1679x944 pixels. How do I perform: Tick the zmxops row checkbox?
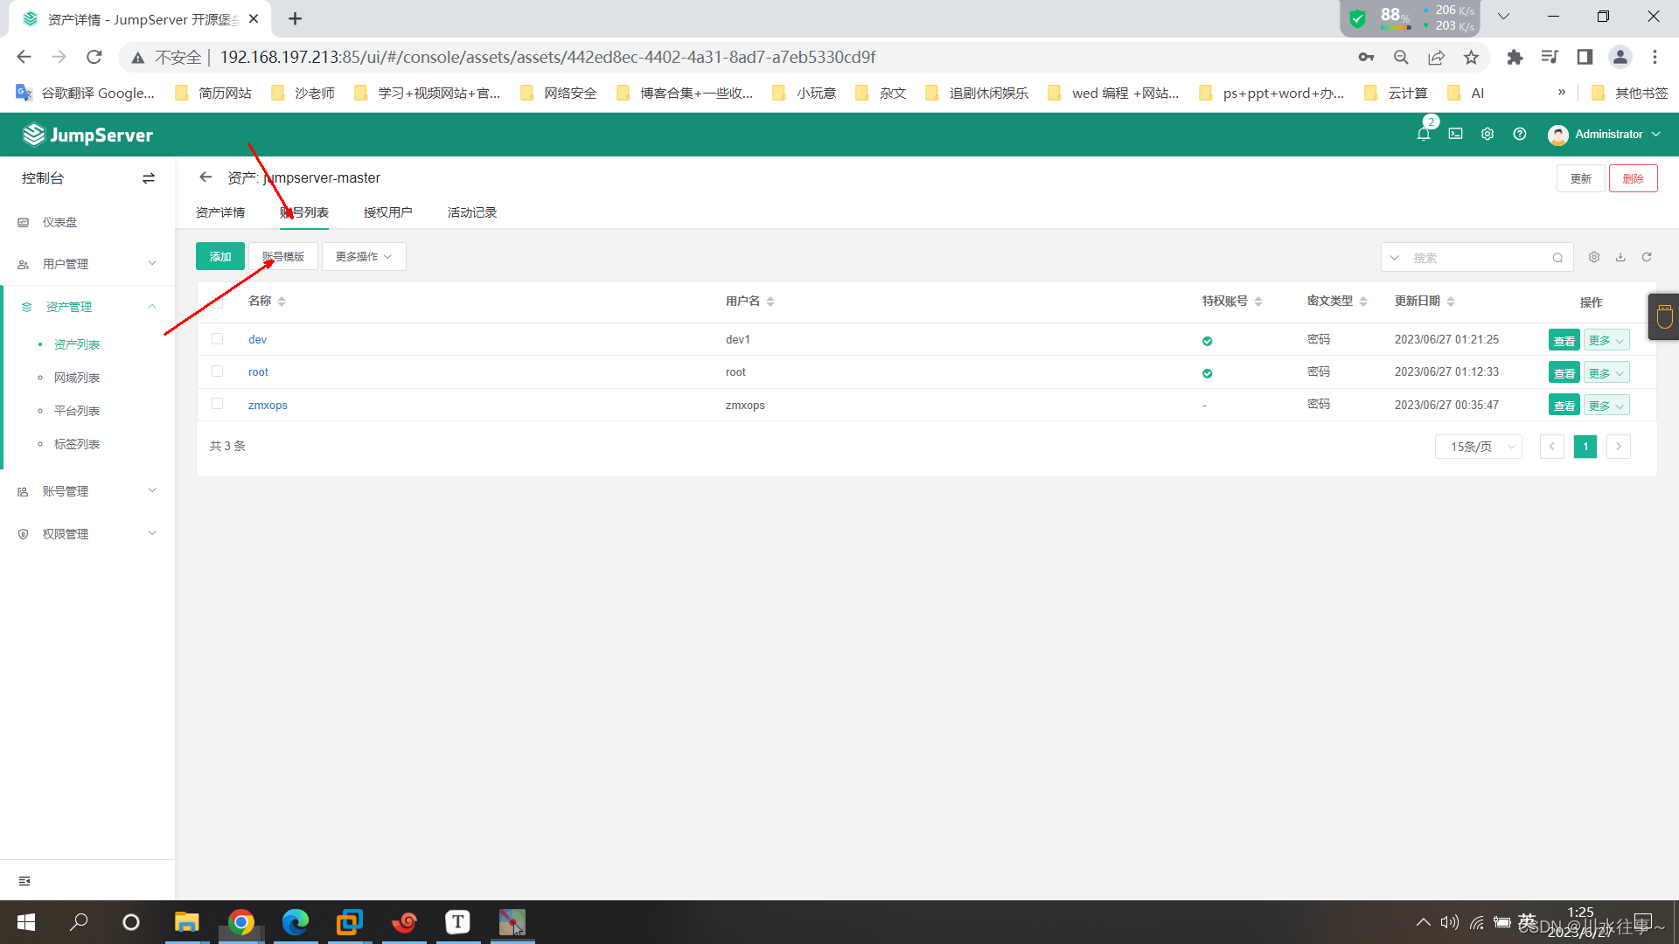[218, 404]
